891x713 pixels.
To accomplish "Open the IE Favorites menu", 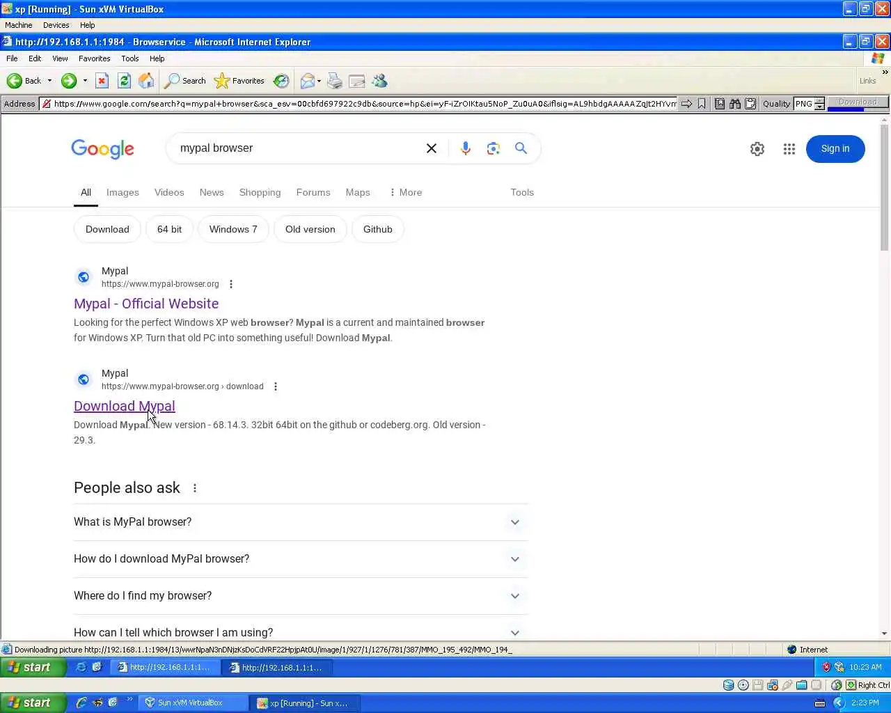I will pyautogui.click(x=94, y=58).
